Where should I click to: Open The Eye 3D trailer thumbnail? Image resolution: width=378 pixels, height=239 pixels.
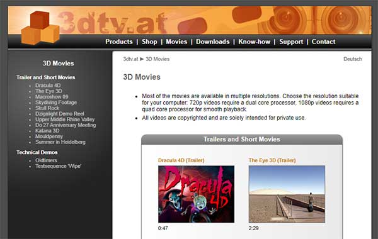pyautogui.click(x=287, y=194)
